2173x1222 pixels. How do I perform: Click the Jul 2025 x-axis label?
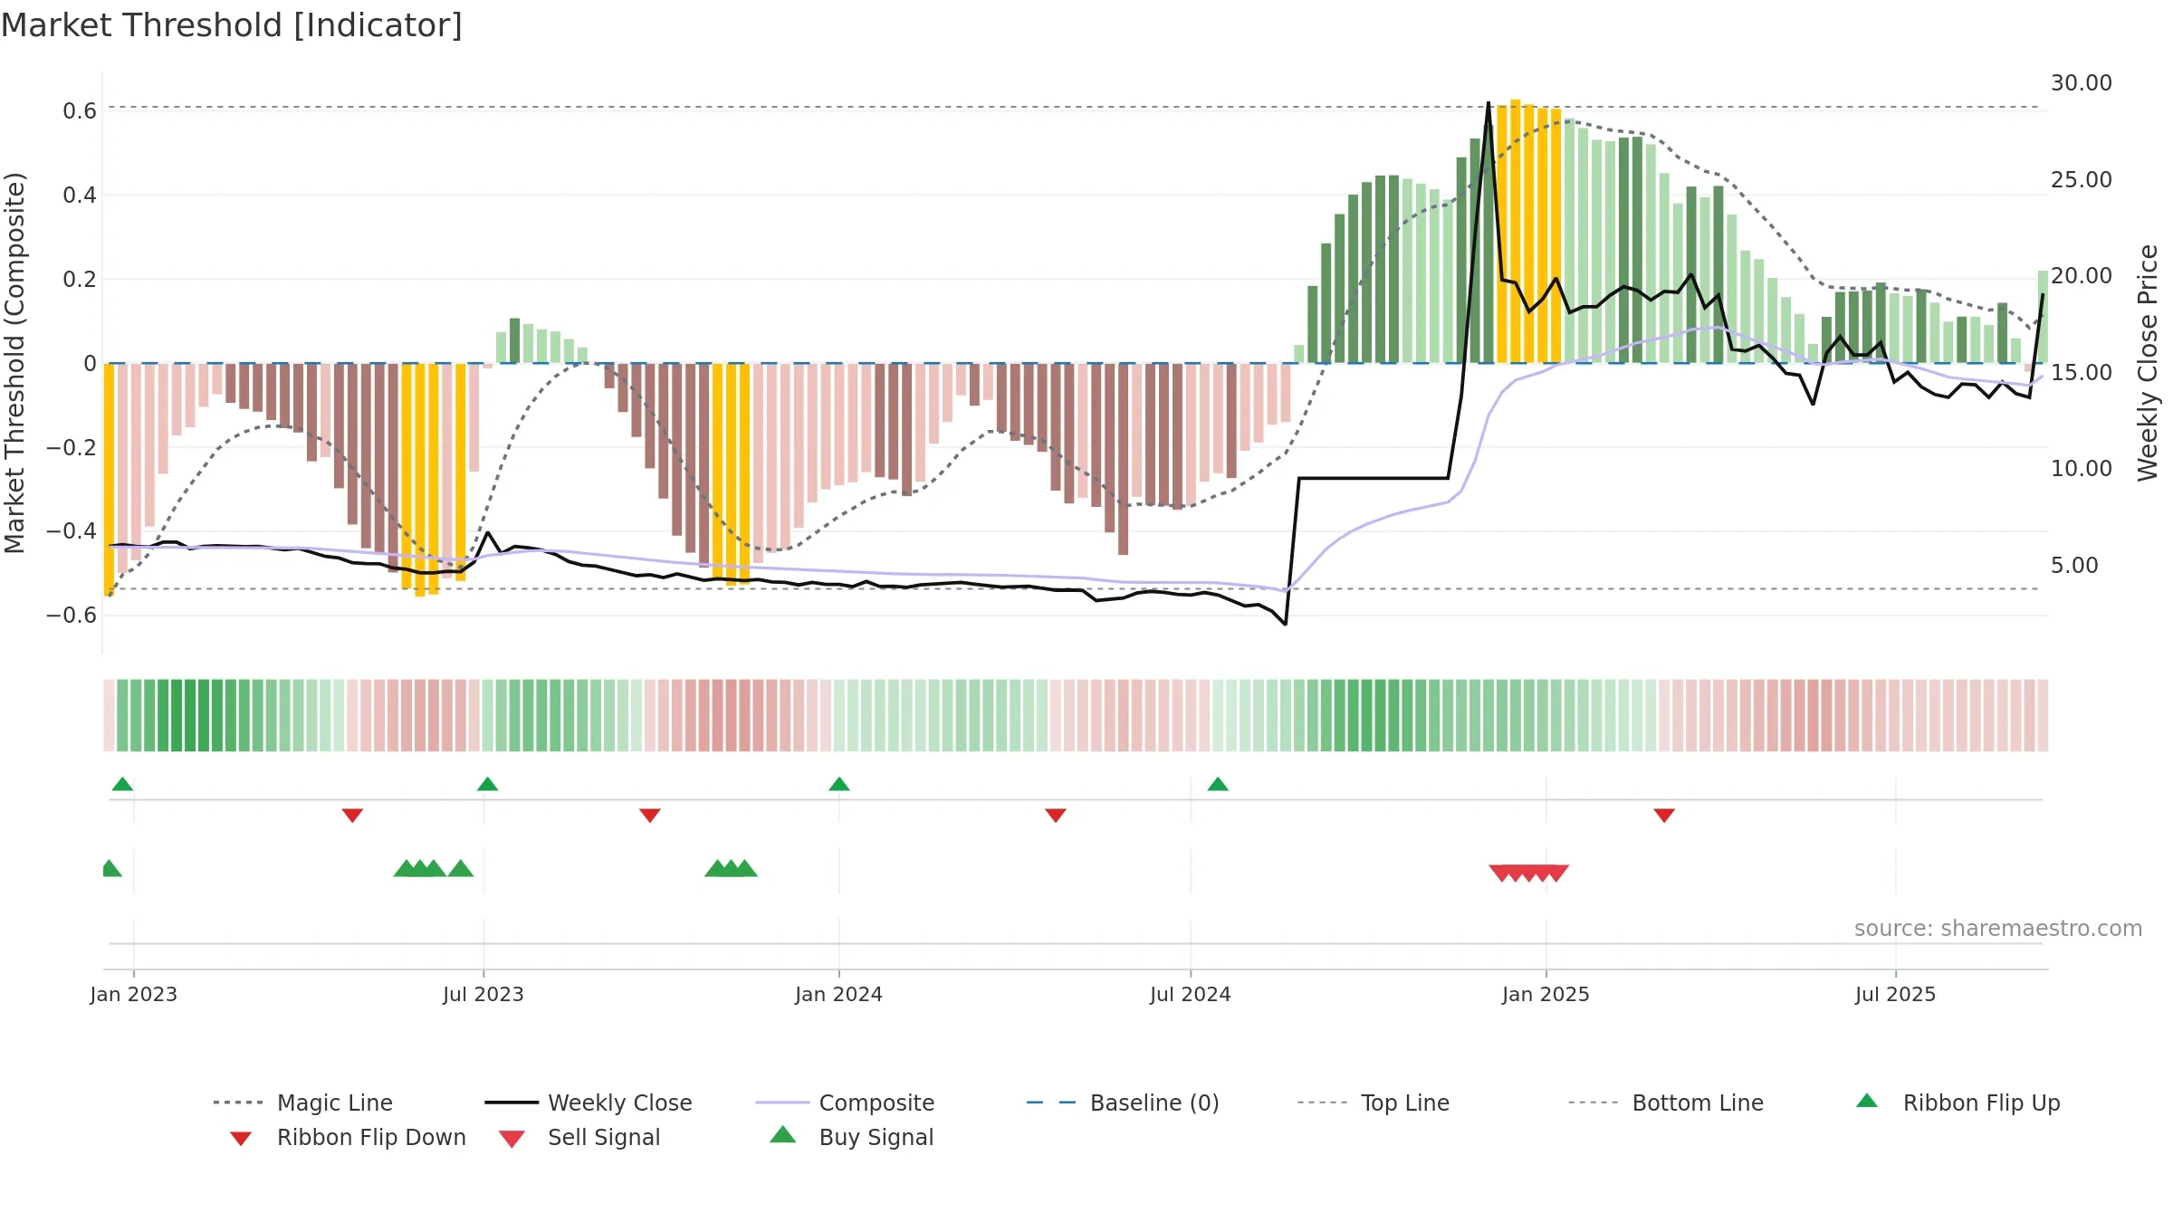[1896, 994]
